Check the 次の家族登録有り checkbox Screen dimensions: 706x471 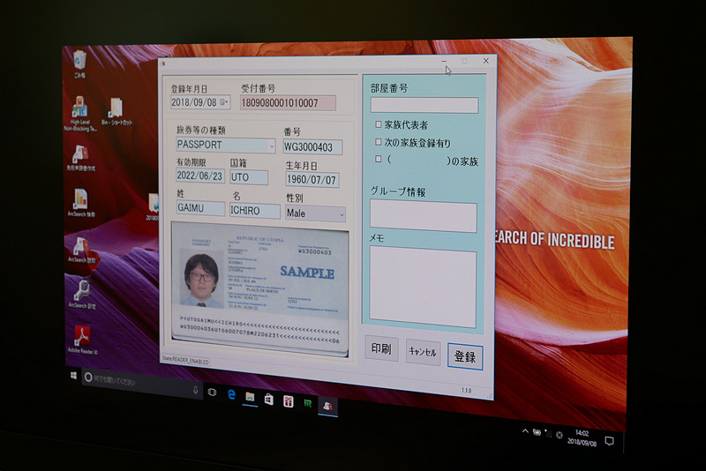click(x=379, y=142)
